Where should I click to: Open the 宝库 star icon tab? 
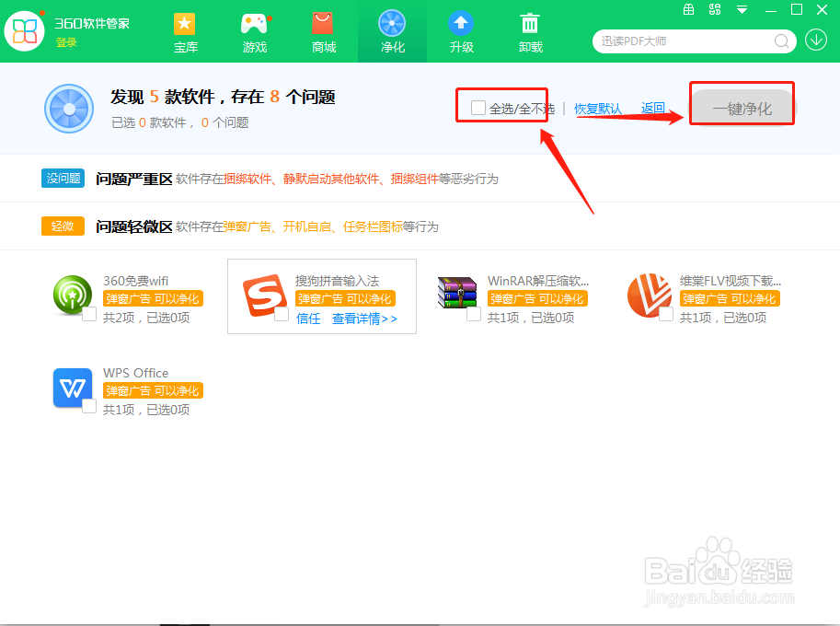(185, 33)
